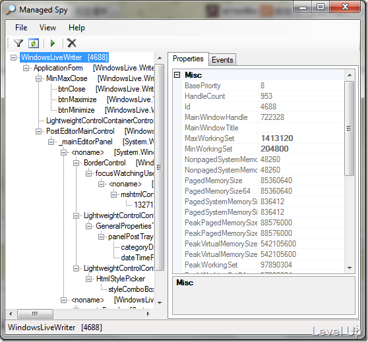Select the categoryD tree item

click(x=137, y=248)
